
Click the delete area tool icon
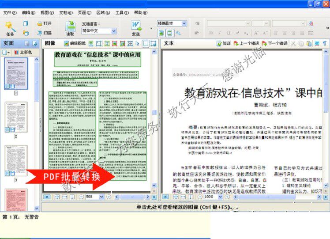(x=154, y=43)
